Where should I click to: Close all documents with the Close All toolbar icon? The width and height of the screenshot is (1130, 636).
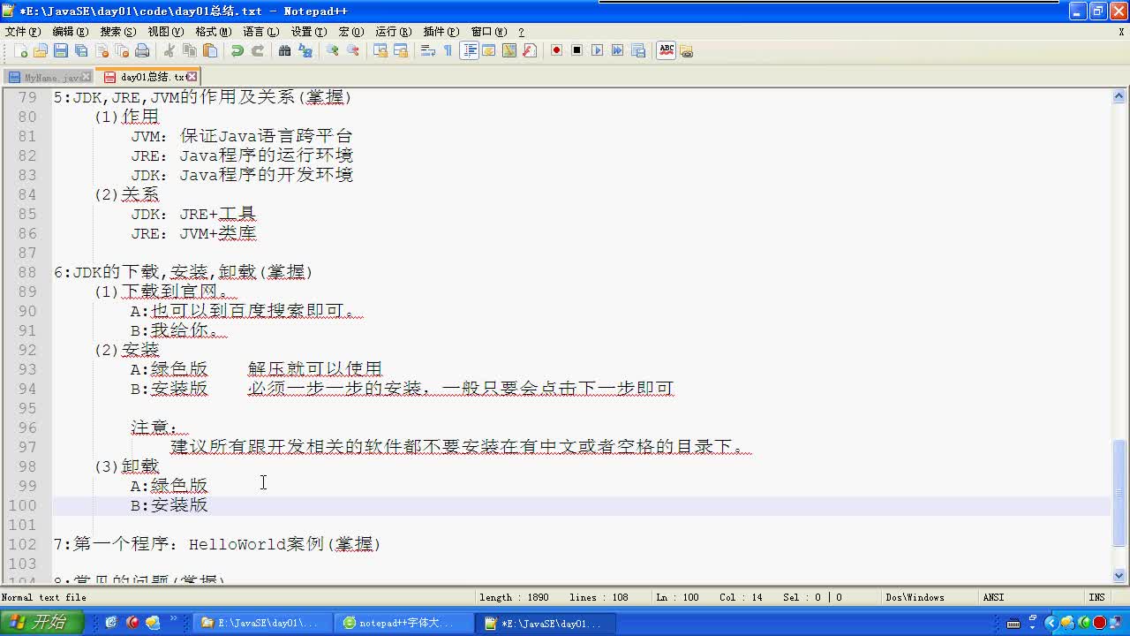(123, 50)
